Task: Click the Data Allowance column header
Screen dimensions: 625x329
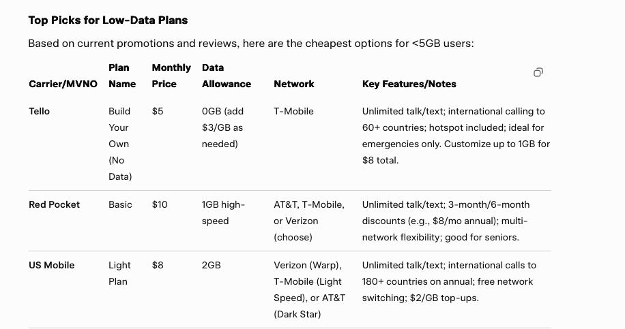Action: (x=226, y=76)
